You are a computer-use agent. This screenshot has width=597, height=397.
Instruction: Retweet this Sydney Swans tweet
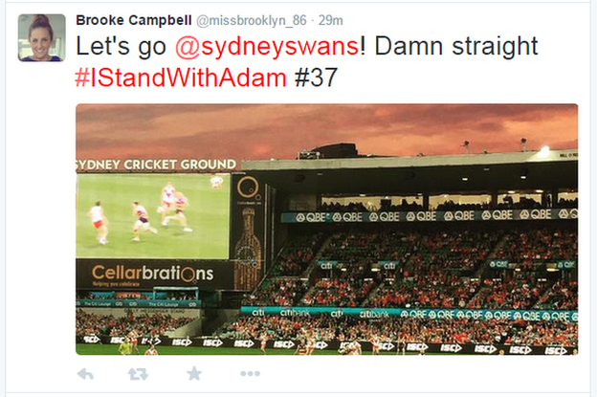point(138,374)
